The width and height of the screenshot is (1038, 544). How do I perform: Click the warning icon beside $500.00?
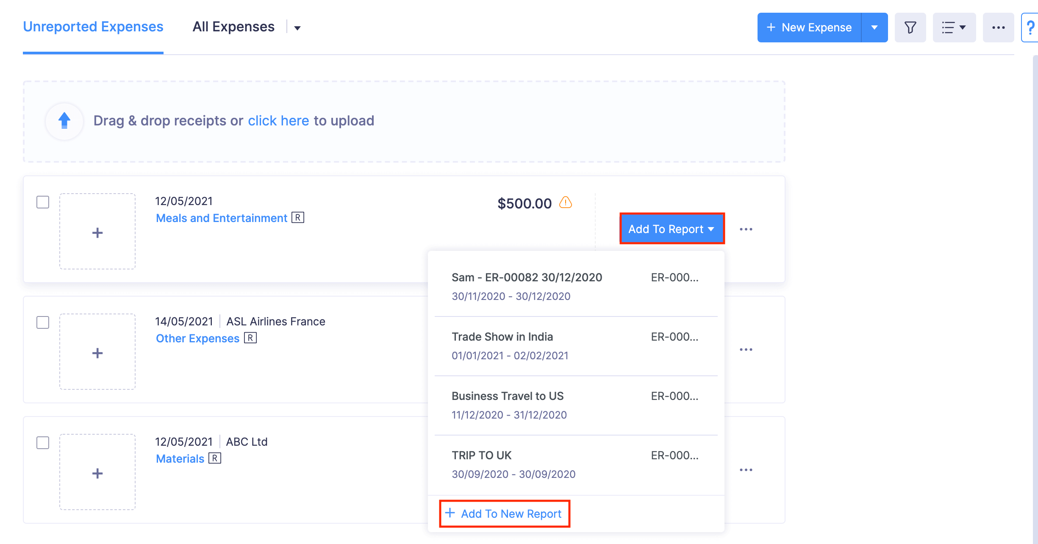[x=565, y=203]
